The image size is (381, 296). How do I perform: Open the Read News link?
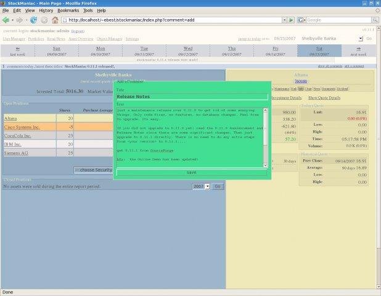tap(56, 39)
